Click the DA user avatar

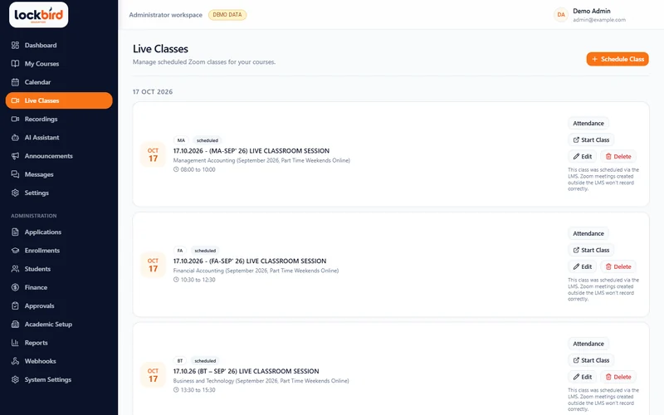click(561, 15)
